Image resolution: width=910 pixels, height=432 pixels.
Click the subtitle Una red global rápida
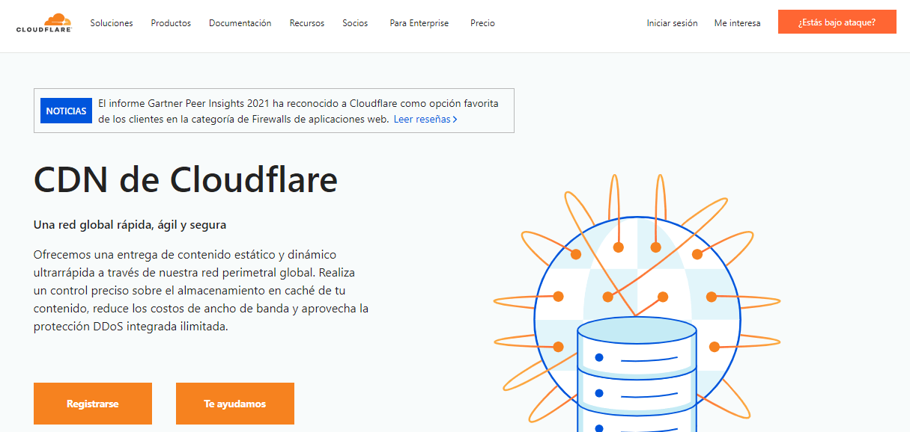(x=130, y=224)
